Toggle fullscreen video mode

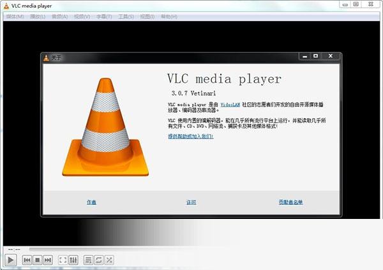click(63, 260)
